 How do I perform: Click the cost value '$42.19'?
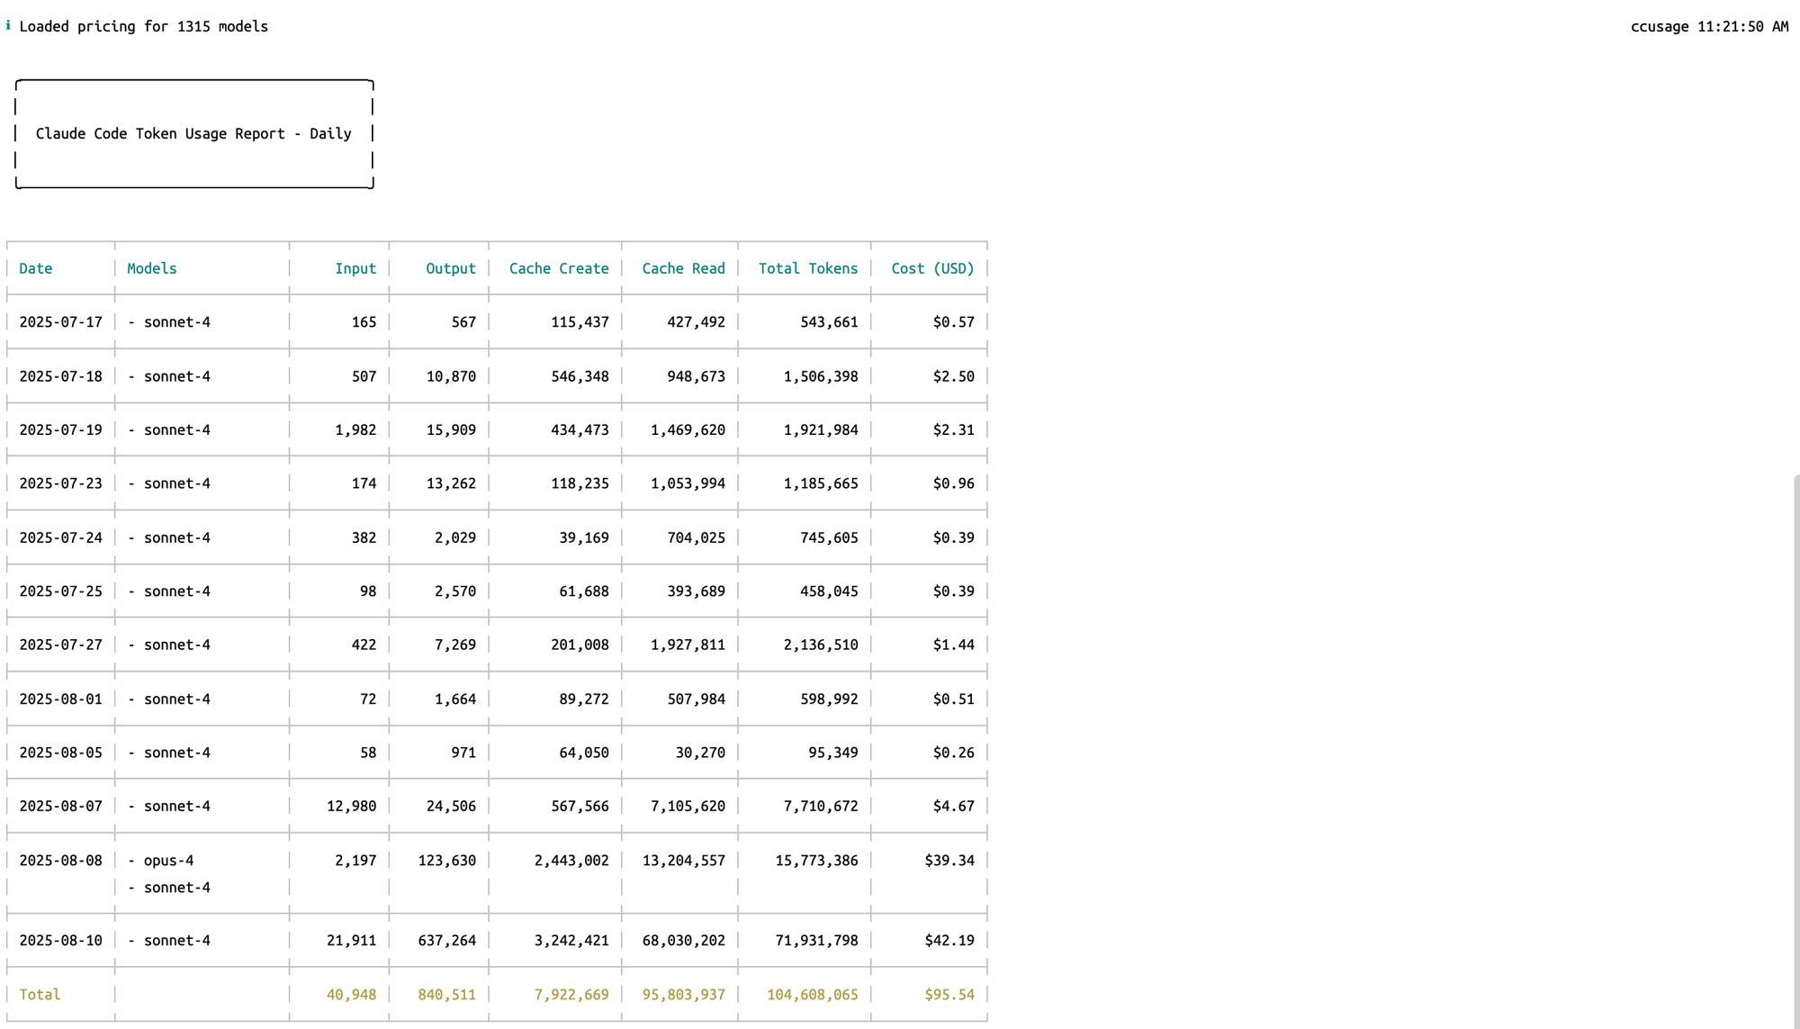pos(949,940)
